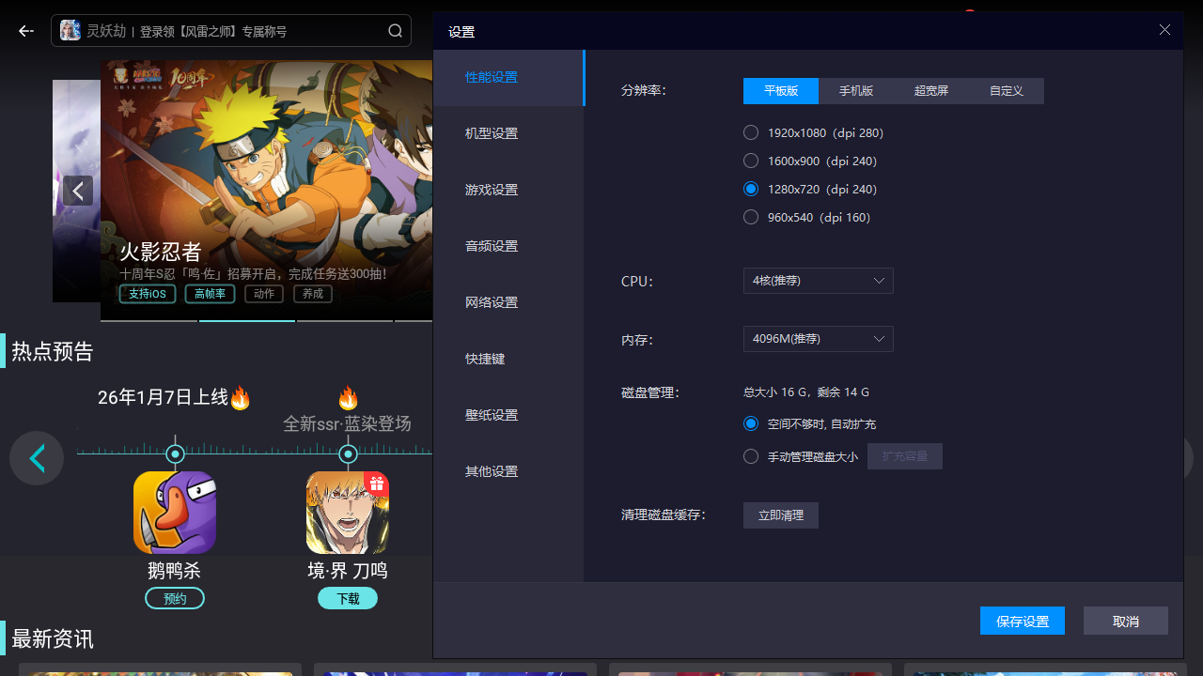Click the 支持iOS tag on banner
1203x676 pixels.
(x=148, y=294)
